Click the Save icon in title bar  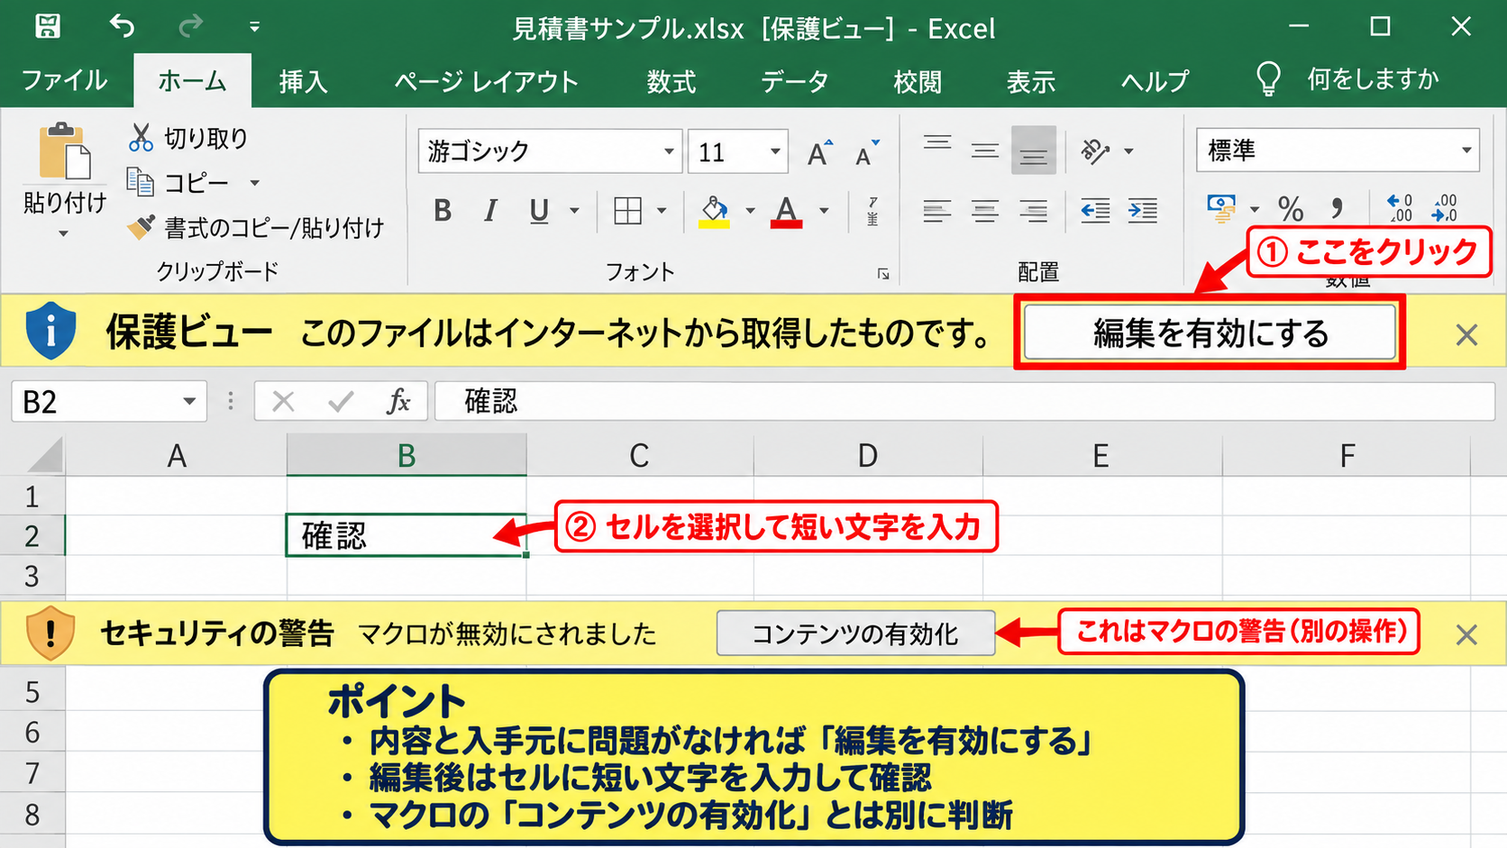[48, 26]
